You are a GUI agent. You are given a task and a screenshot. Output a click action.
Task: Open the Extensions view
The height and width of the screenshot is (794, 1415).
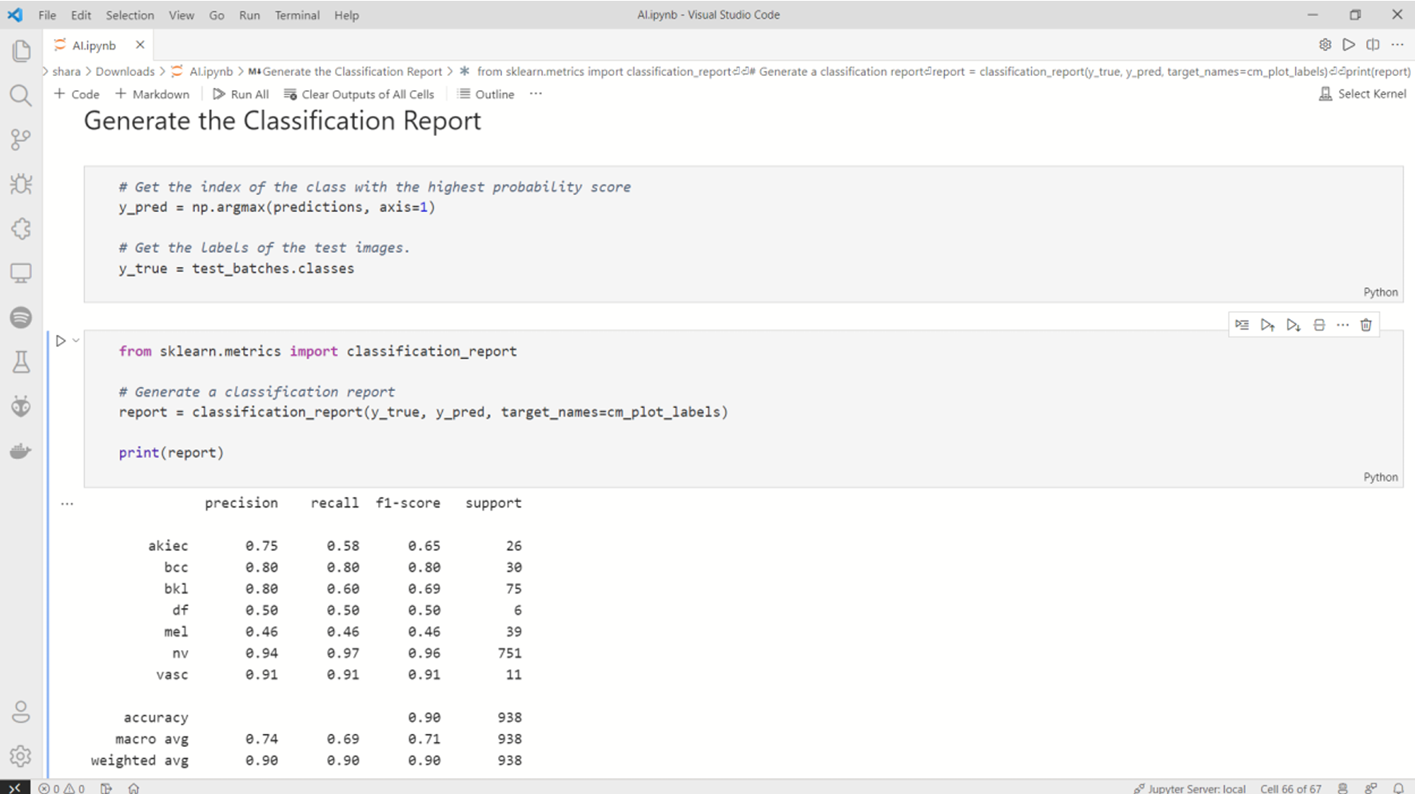tap(21, 229)
